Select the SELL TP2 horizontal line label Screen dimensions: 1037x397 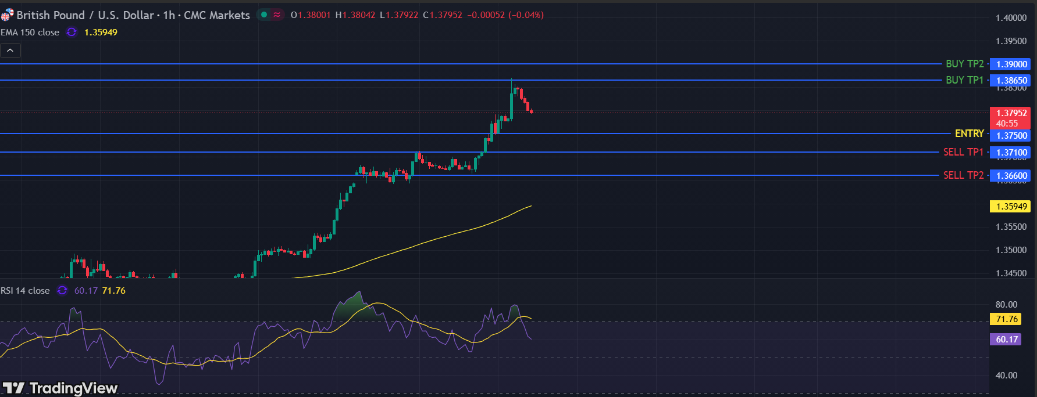coord(963,175)
